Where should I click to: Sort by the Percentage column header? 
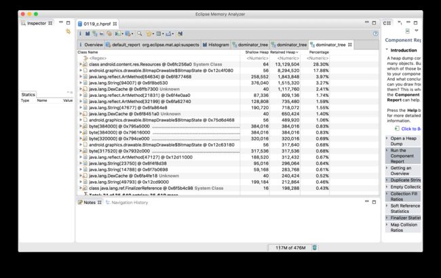tap(315, 52)
